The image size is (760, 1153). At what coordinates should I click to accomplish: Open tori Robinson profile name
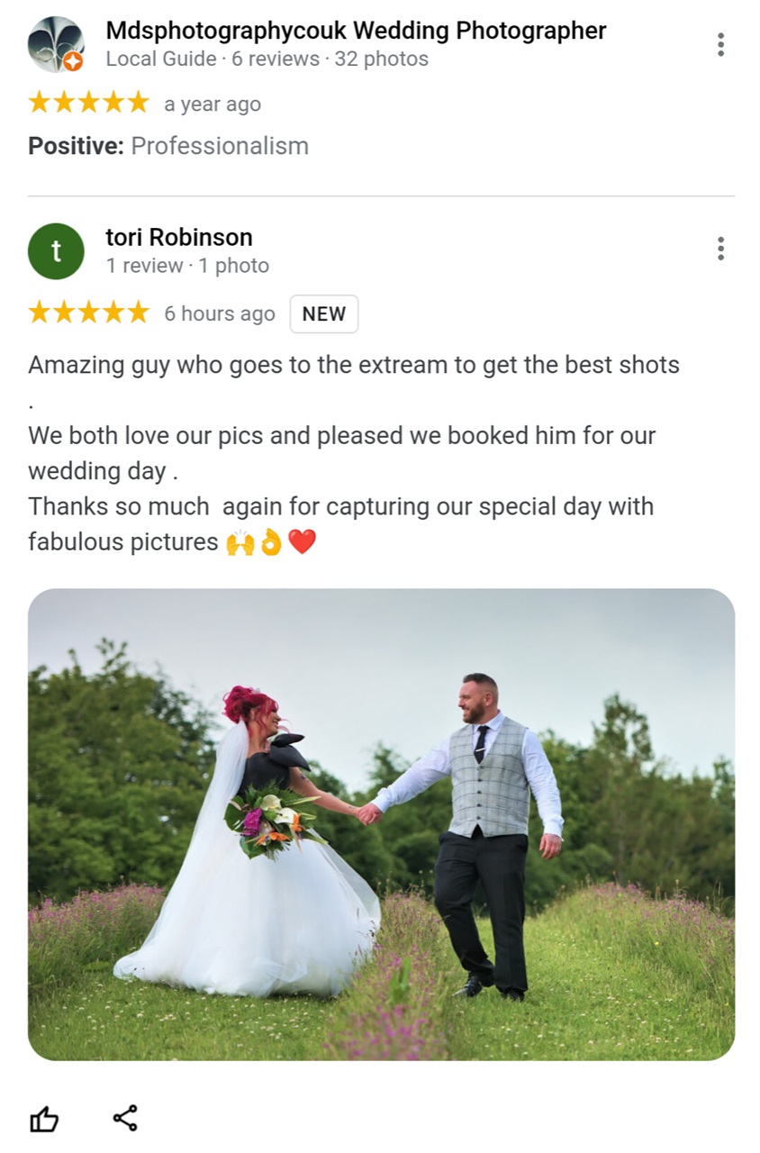(179, 238)
